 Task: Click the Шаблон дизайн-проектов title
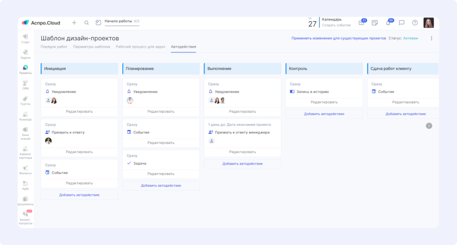(x=80, y=38)
